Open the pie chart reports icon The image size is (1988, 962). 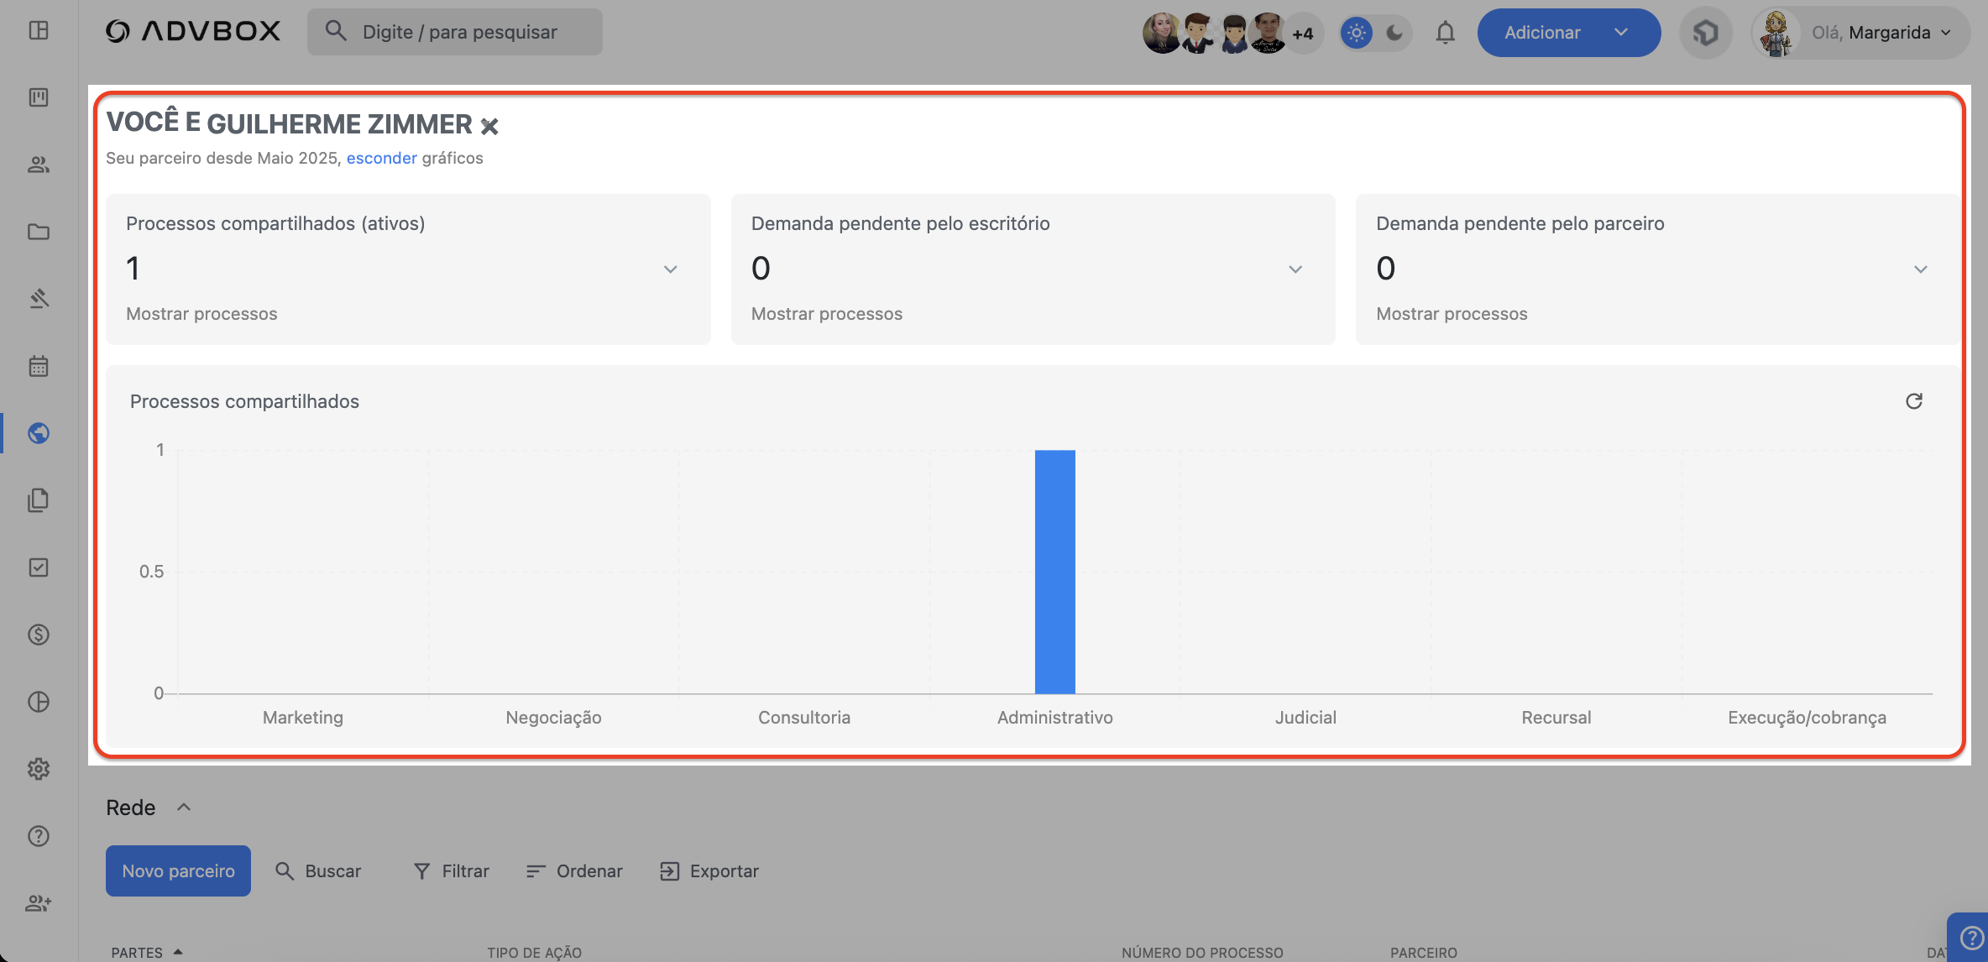click(39, 702)
